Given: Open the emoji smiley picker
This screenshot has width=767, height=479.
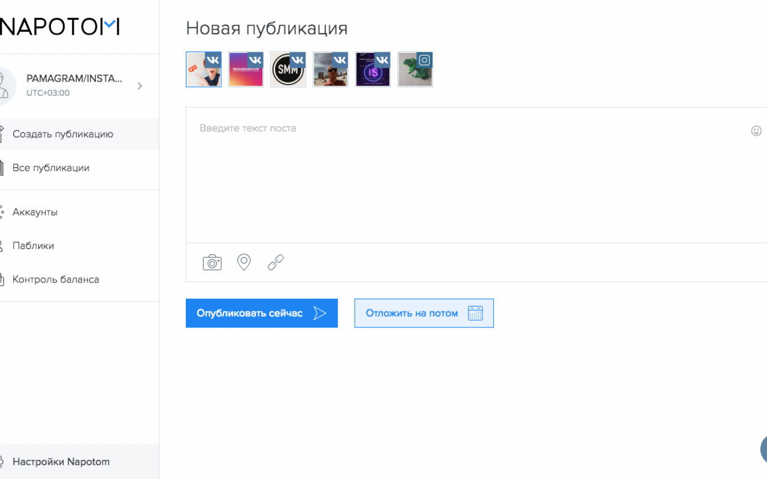Looking at the screenshot, I should [756, 131].
